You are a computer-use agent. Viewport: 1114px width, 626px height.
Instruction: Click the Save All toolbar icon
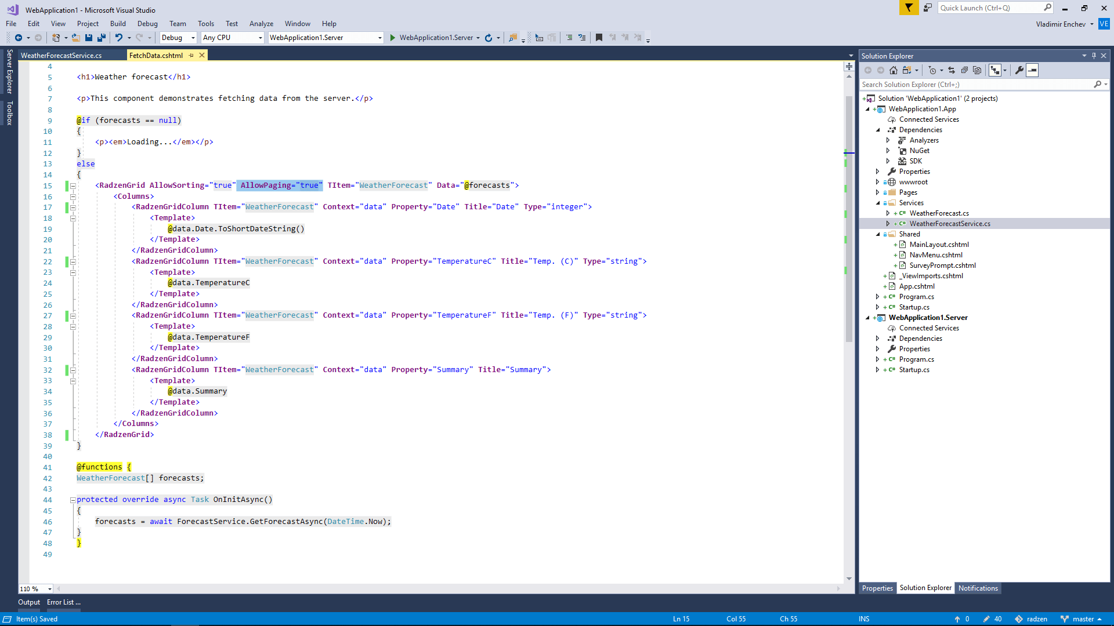click(x=102, y=38)
